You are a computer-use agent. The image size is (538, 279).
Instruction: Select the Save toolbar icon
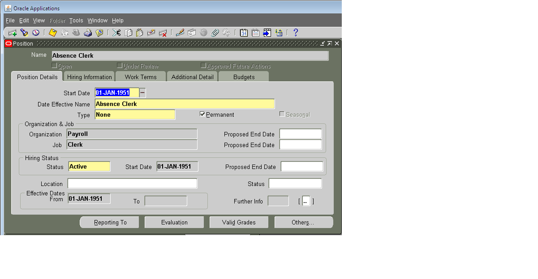coord(53,33)
